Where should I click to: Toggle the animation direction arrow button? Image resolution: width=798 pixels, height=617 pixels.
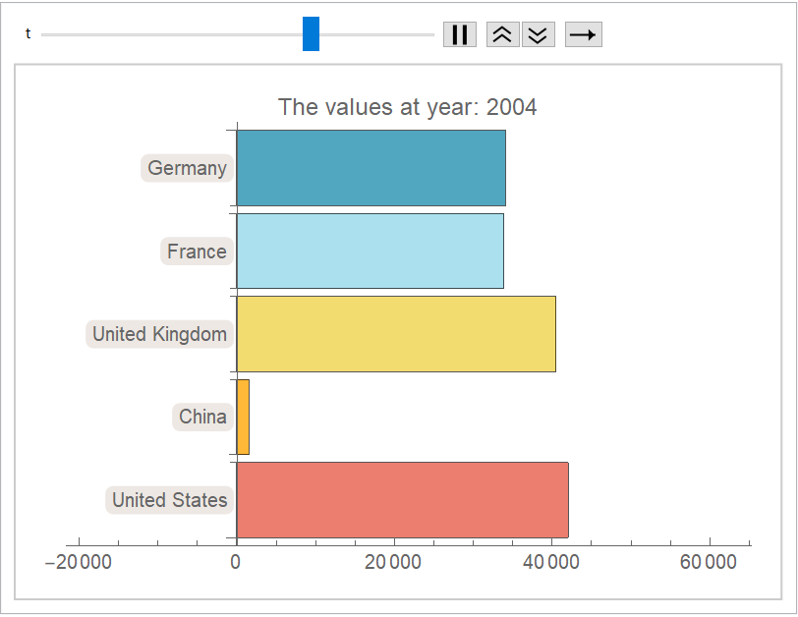(583, 34)
